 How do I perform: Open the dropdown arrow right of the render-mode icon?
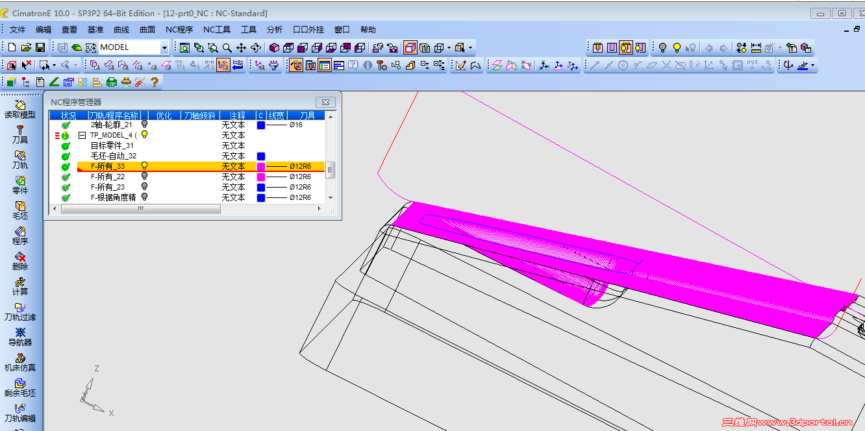click(x=449, y=47)
